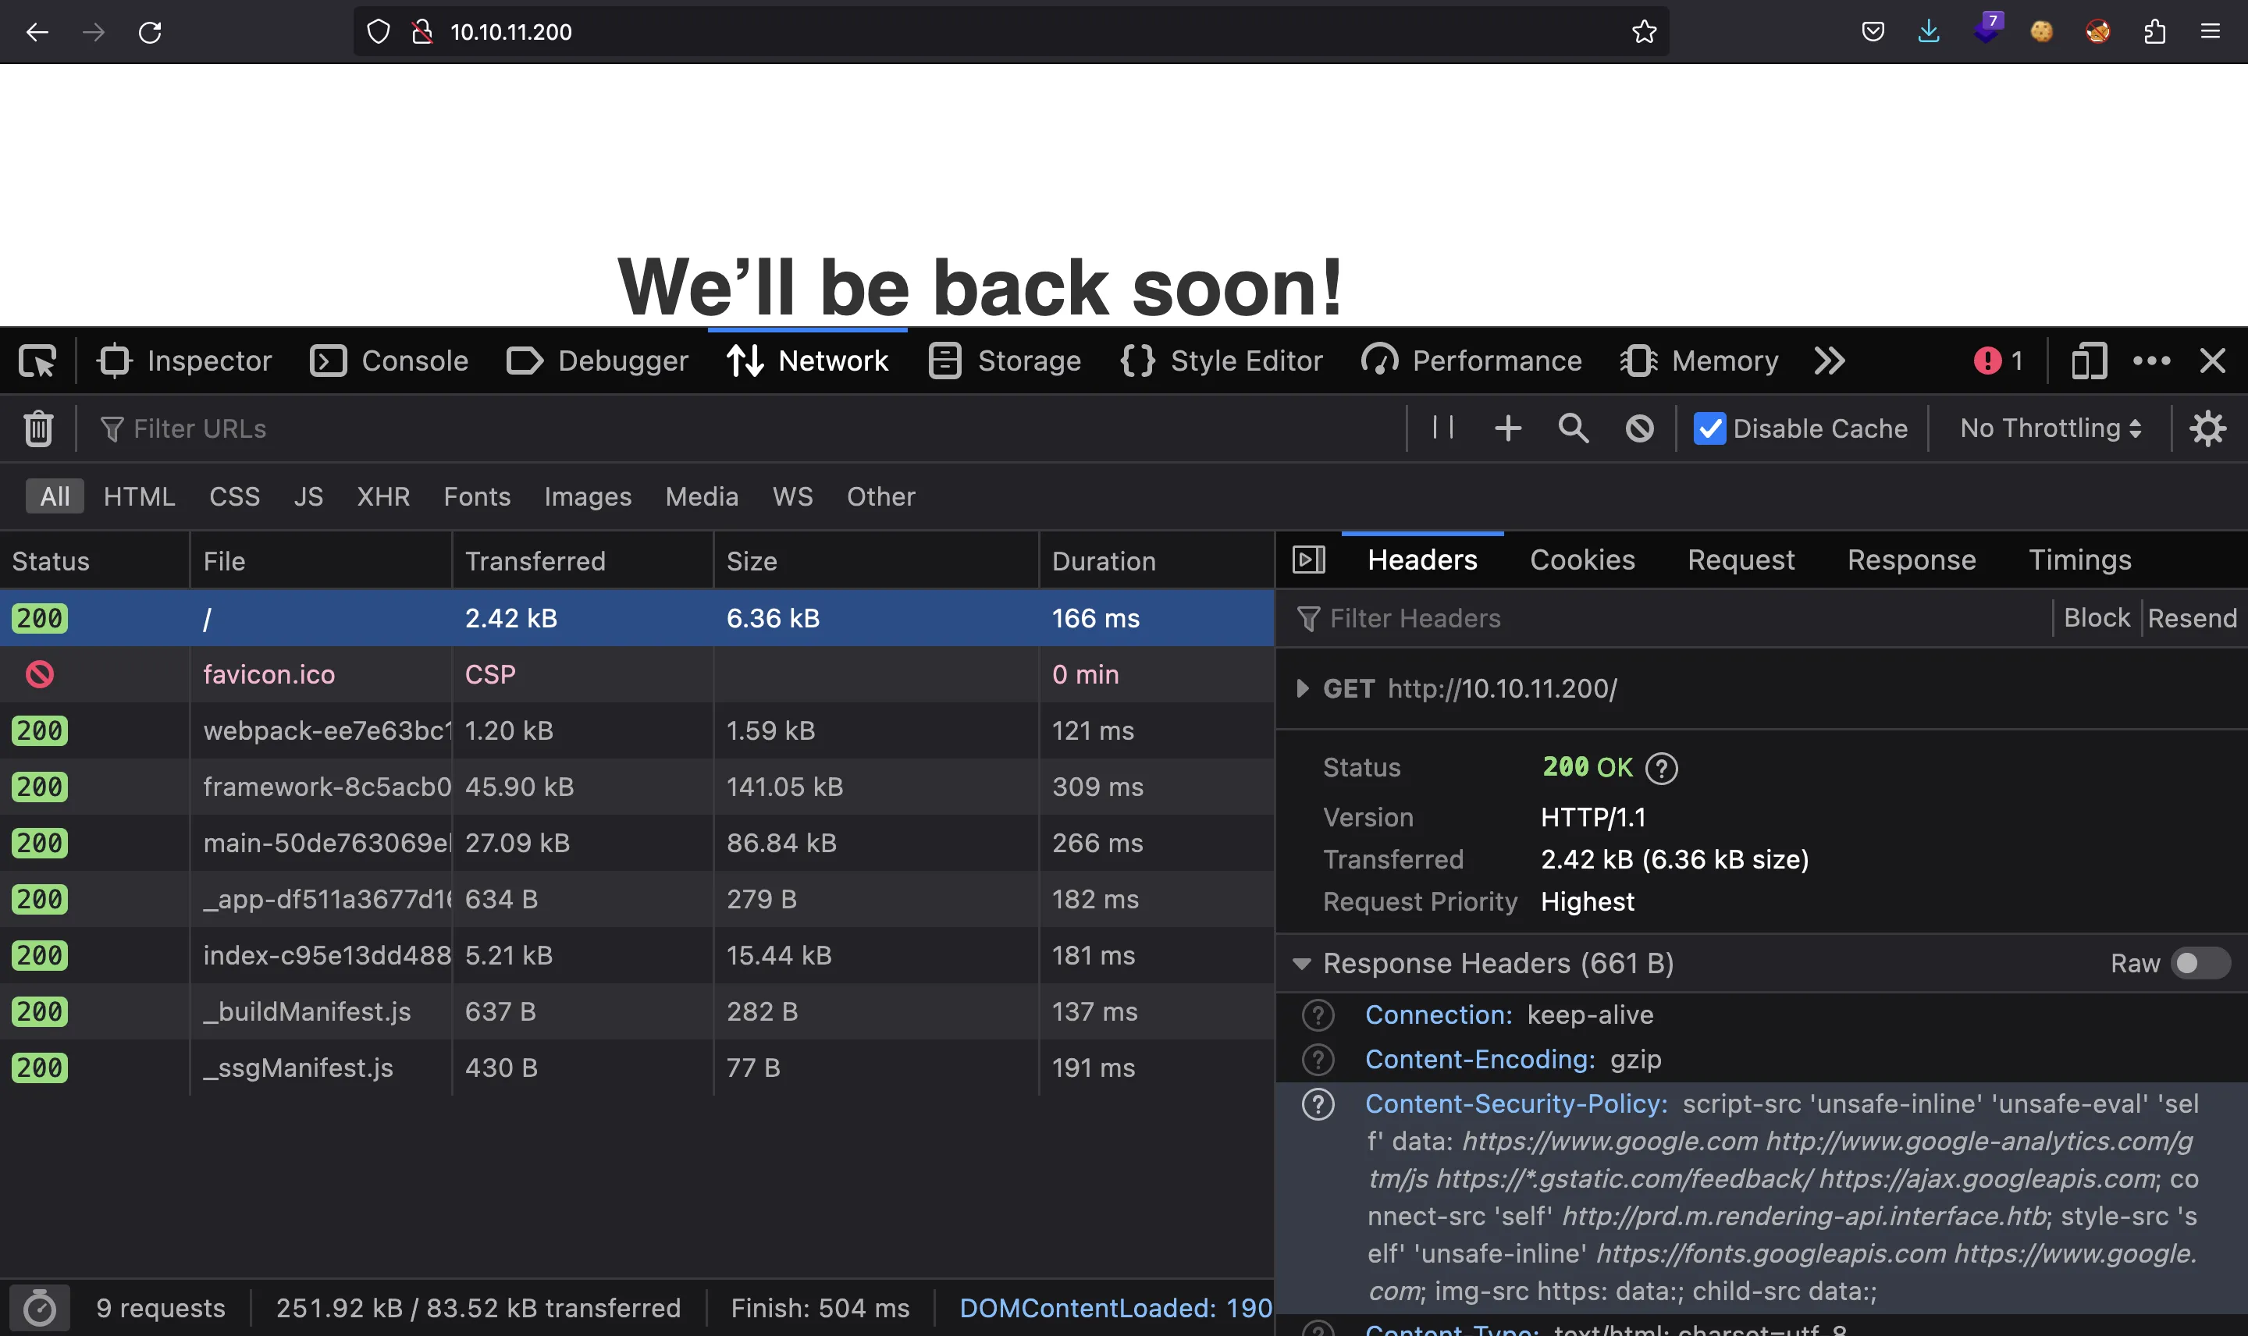The image size is (2248, 1336).
Task: Open the help icon beside 200 OK
Action: tap(1661, 768)
